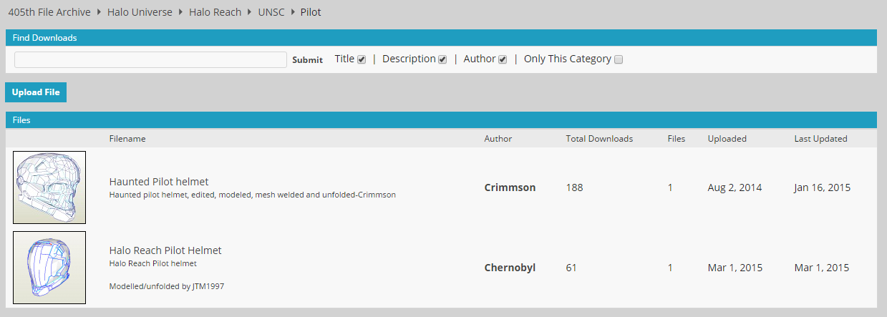The width and height of the screenshot is (887, 317).
Task: Enable Only This Category checkbox
Action: coord(619,60)
